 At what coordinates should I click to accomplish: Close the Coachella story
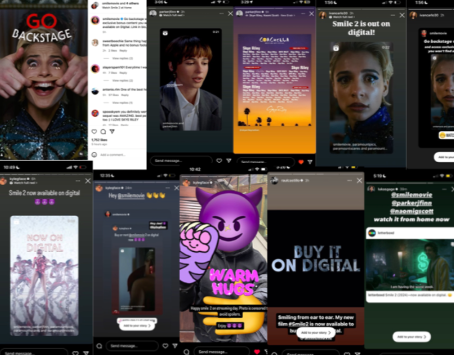click(x=311, y=13)
